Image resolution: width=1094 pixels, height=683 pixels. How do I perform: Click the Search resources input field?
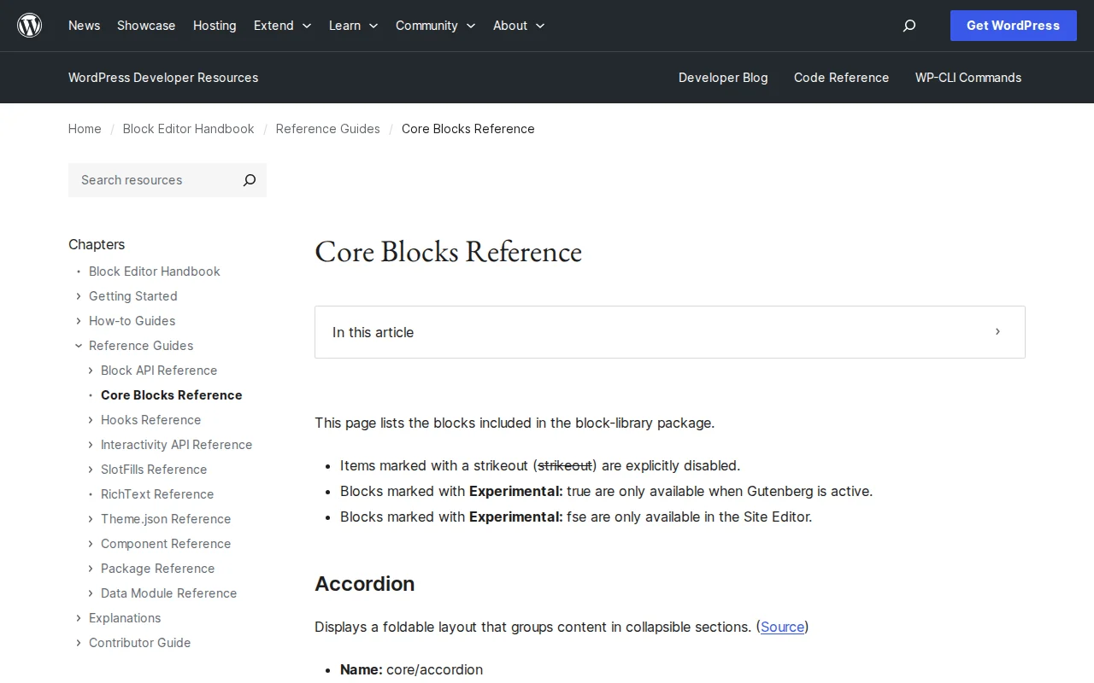tap(145, 180)
